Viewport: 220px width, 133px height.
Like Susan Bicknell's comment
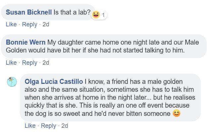[x=11, y=24]
